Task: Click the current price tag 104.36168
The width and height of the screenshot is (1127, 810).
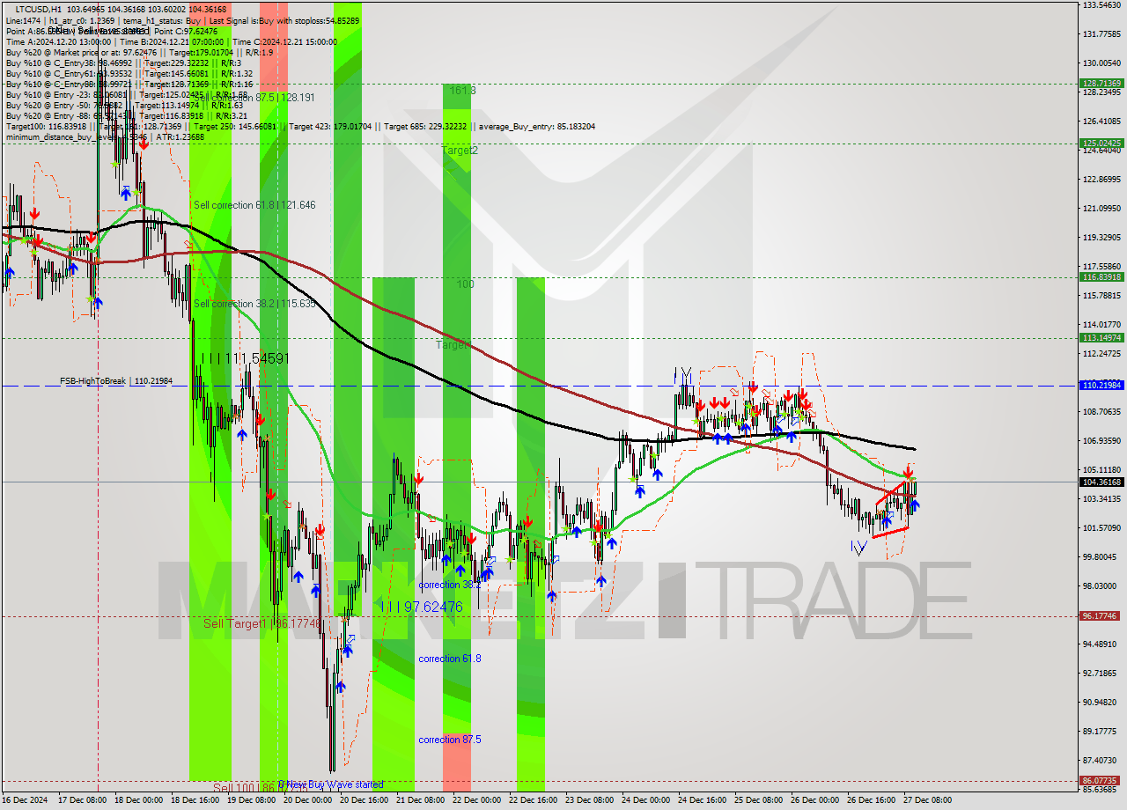Action: coord(1101,482)
